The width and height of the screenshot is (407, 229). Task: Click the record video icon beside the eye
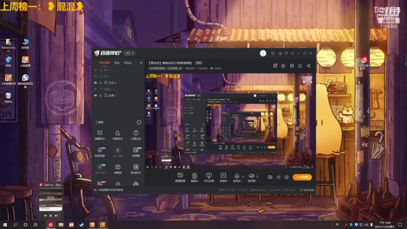pos(270,177)
